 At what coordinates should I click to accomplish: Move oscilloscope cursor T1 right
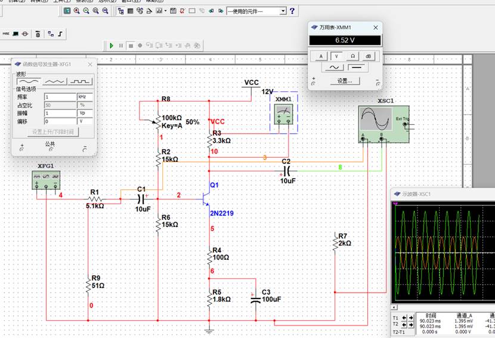(411, 318)
